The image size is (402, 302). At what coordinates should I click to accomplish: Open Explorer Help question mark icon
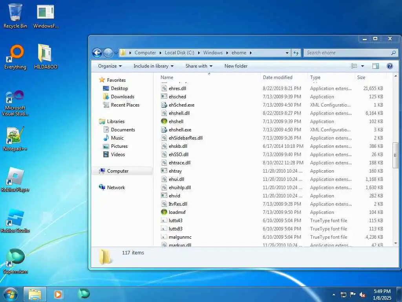point(390,66)
